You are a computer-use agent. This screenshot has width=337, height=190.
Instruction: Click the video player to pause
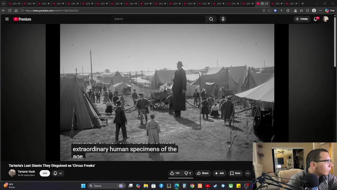(x=167, y=92)
